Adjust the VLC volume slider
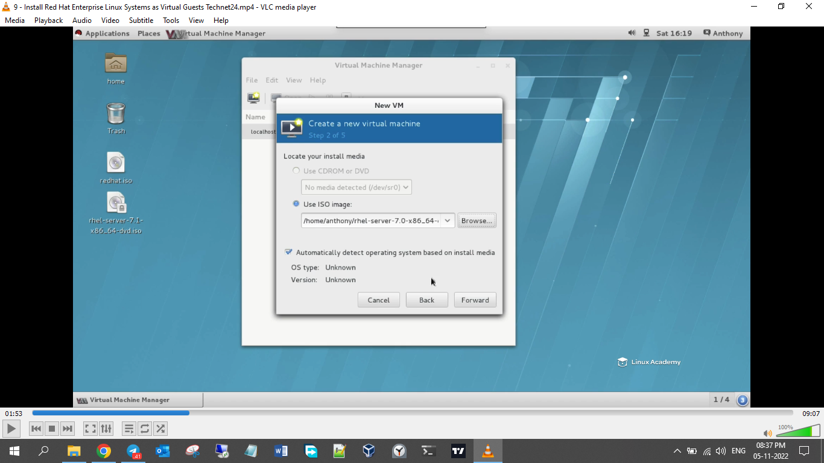 pos(798,430)
